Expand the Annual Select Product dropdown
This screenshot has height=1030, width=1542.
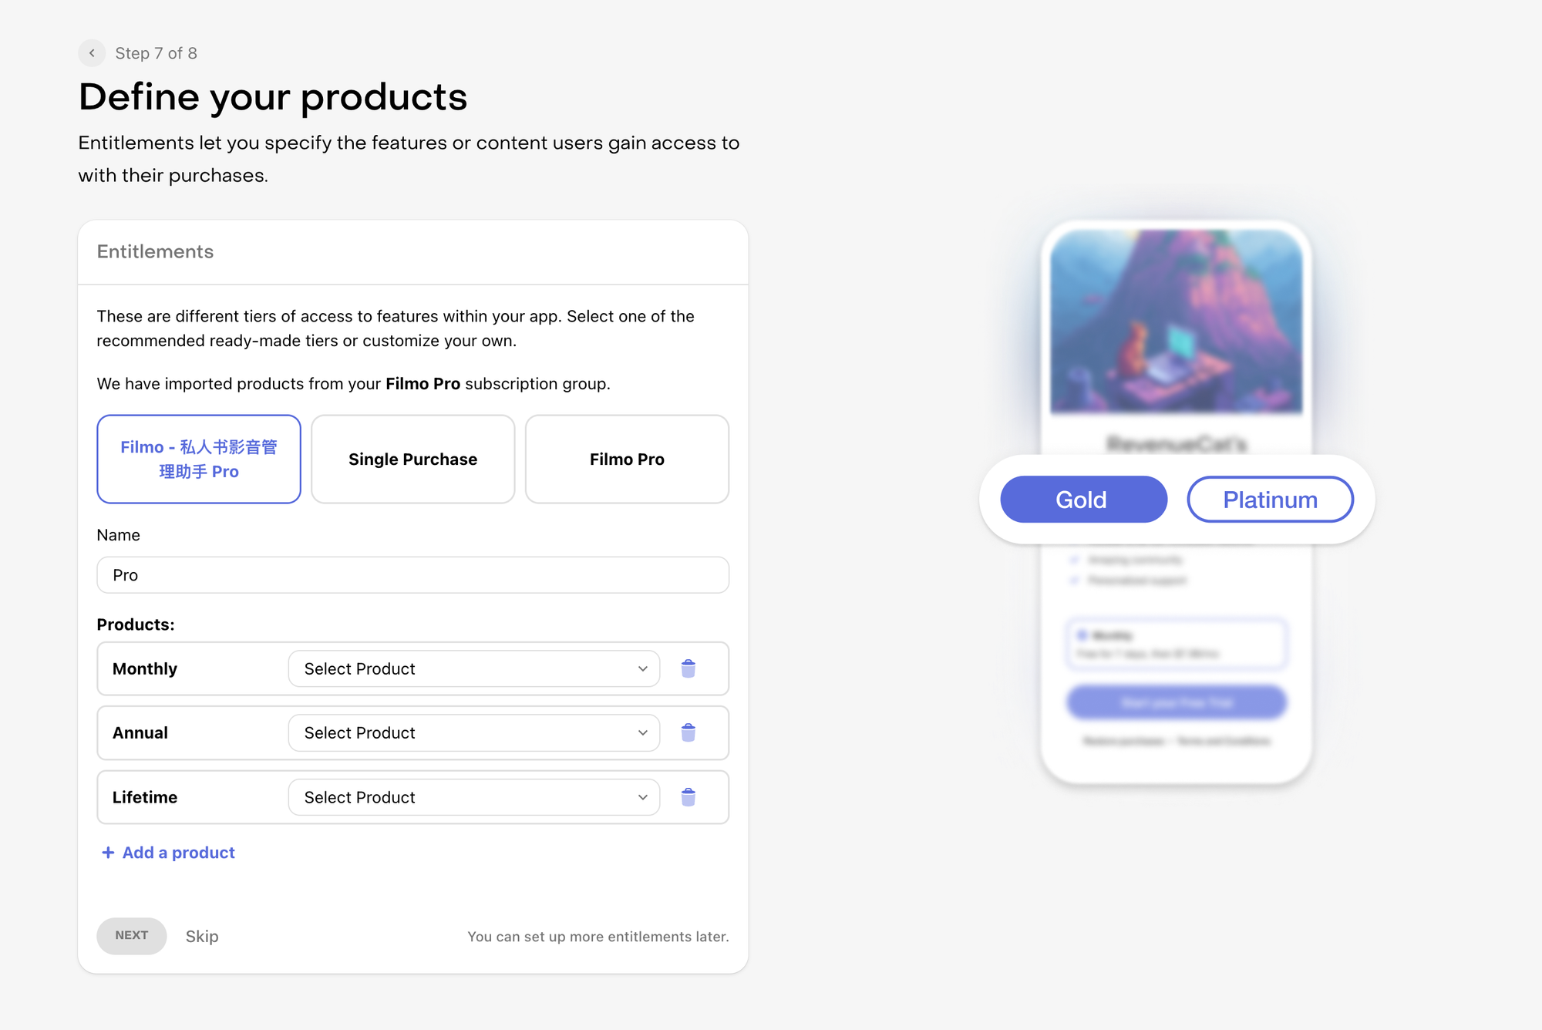(473, 732)
